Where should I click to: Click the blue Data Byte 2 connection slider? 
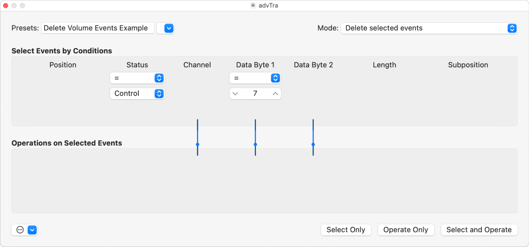tap(313, 145)
